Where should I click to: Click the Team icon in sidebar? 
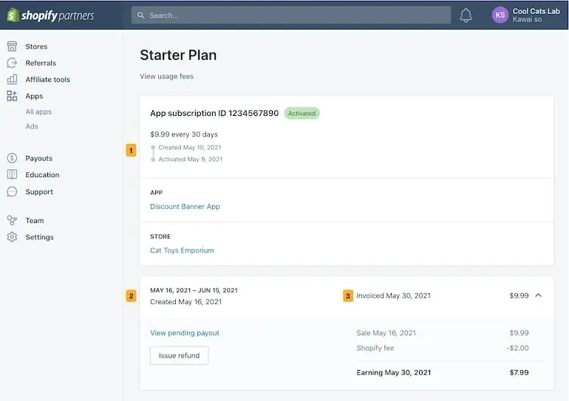coord(12,220)
